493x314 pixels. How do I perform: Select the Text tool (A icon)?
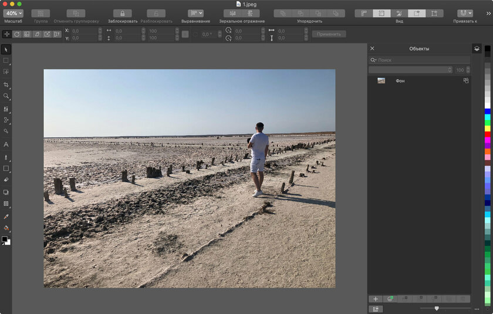click(6, 144)
